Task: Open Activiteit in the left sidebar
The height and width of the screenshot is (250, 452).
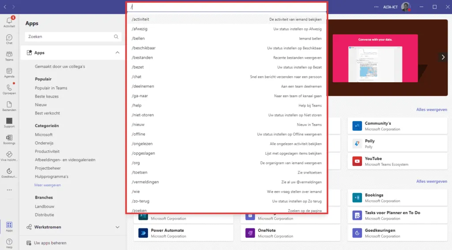Action: coord(9,22)
